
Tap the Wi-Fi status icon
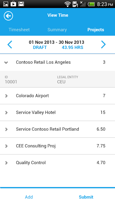[67, 4]
